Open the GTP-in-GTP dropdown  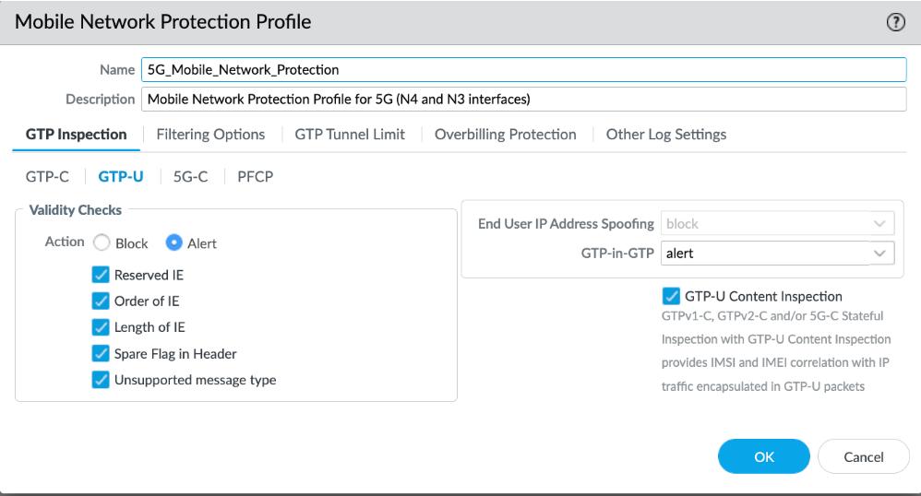click(x=777, y=253)
